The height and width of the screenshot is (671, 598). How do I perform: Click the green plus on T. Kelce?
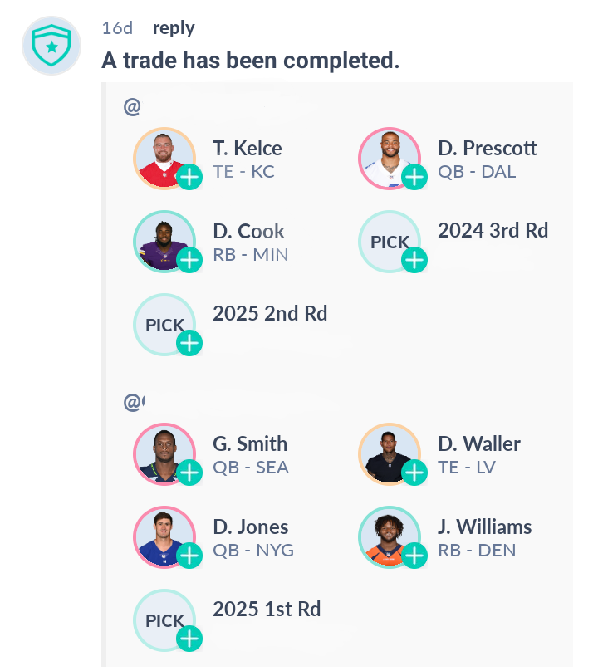point(189,177)
